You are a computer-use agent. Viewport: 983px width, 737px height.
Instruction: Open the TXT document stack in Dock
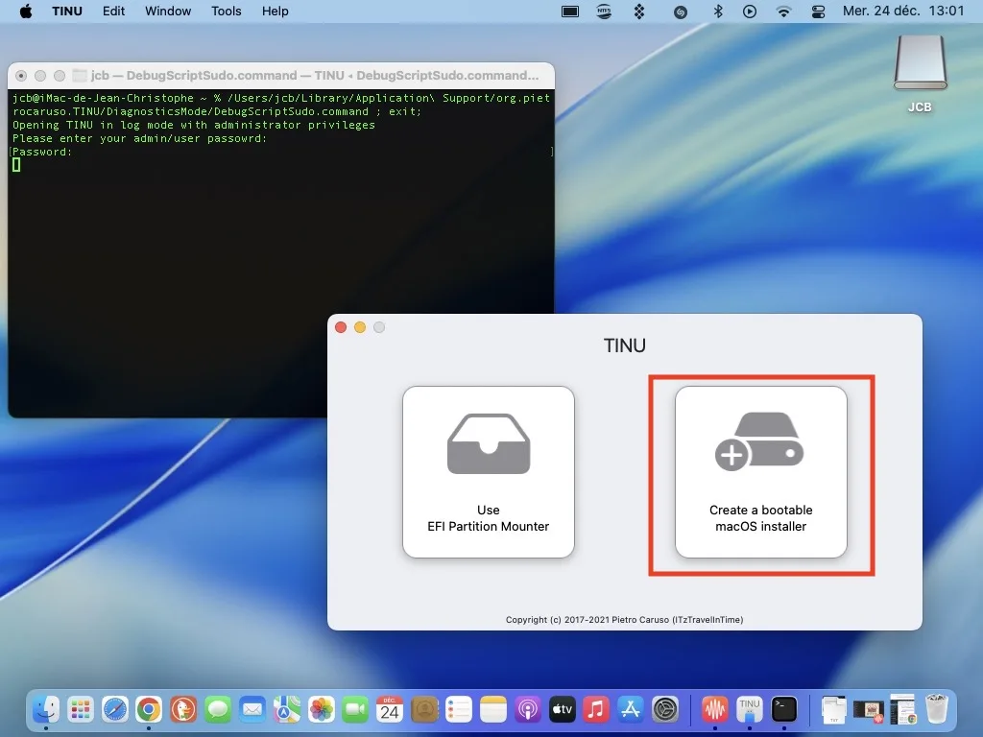834,709
